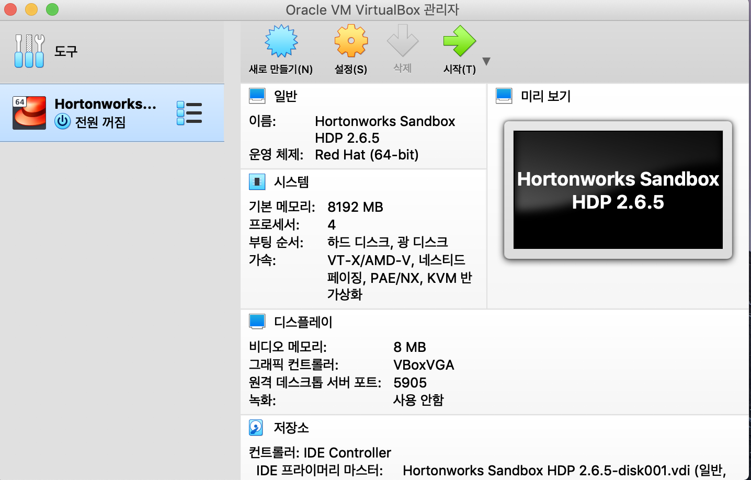The width and height of the screenshot is (751, 480).
Task: Click the 8192 MB memory value
Action: point(355,207)
